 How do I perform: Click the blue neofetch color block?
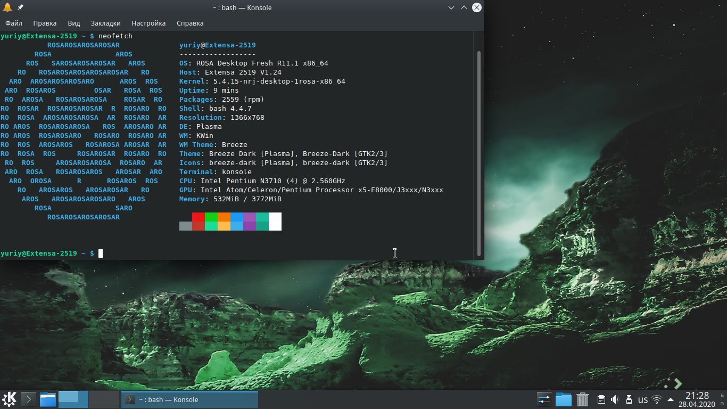(237, 217)
